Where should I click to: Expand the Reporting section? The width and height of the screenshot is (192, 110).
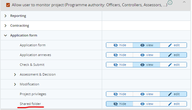pyautogui.click(x=5, y=16)
